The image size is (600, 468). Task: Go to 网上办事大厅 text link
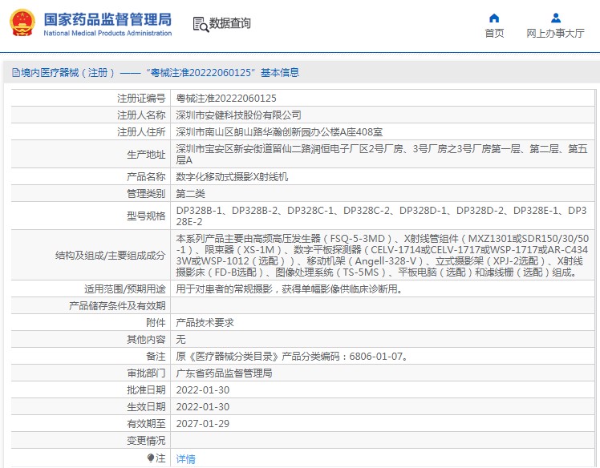tap(555, 34)
